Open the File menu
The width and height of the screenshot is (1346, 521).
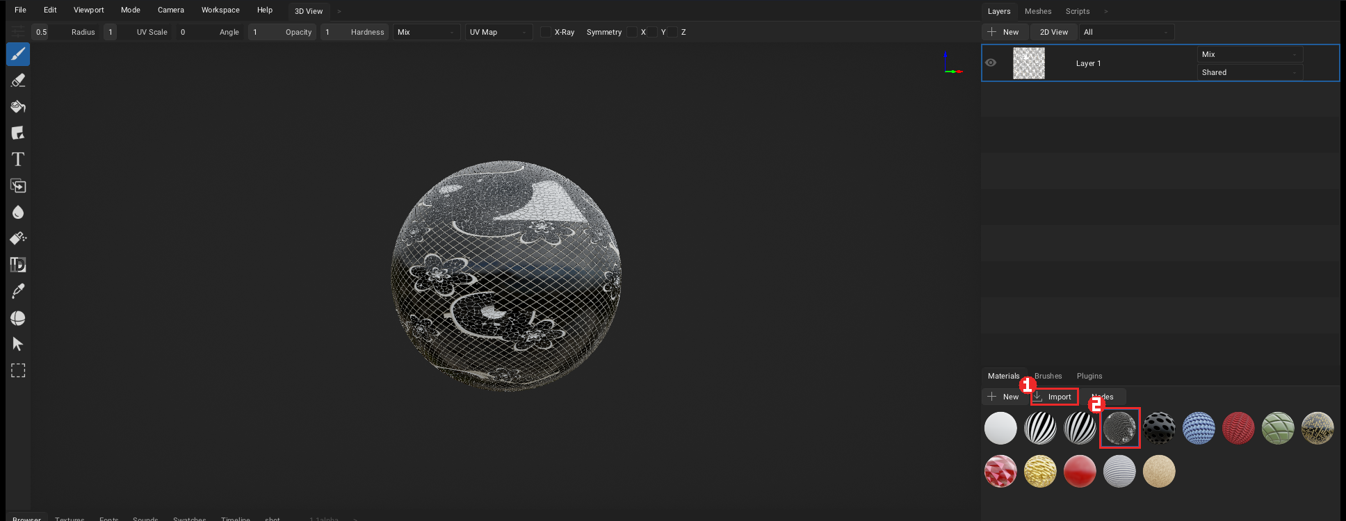pos(20,10)
